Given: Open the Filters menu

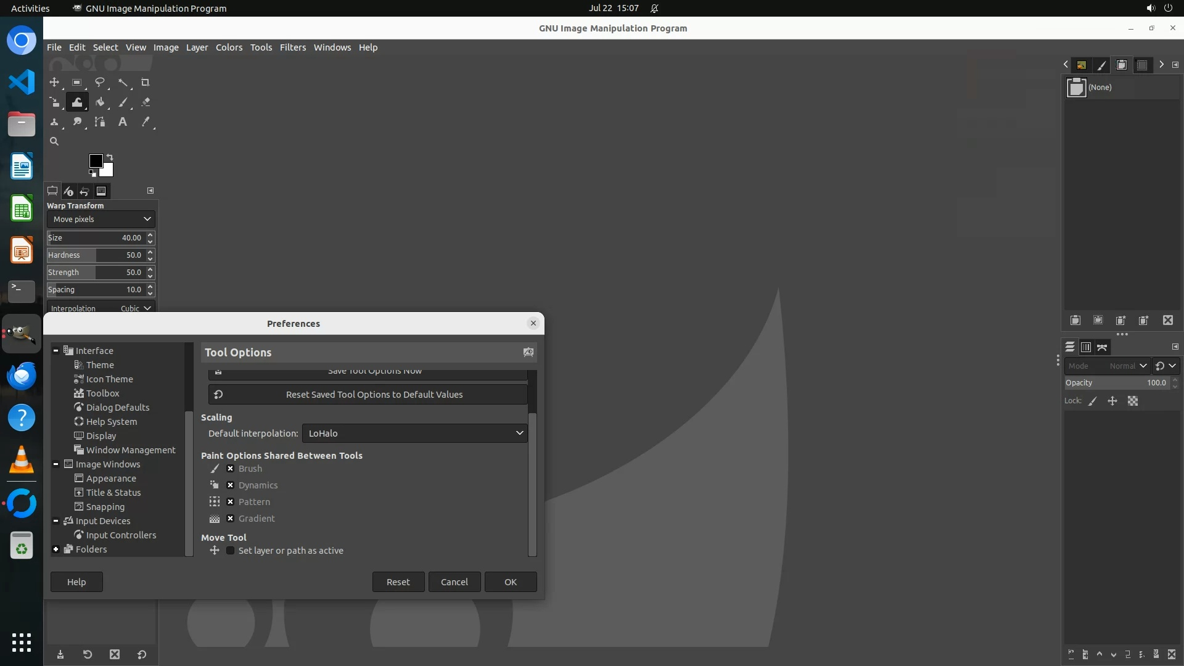Looking at the screenshot, I should pos(292,47).
